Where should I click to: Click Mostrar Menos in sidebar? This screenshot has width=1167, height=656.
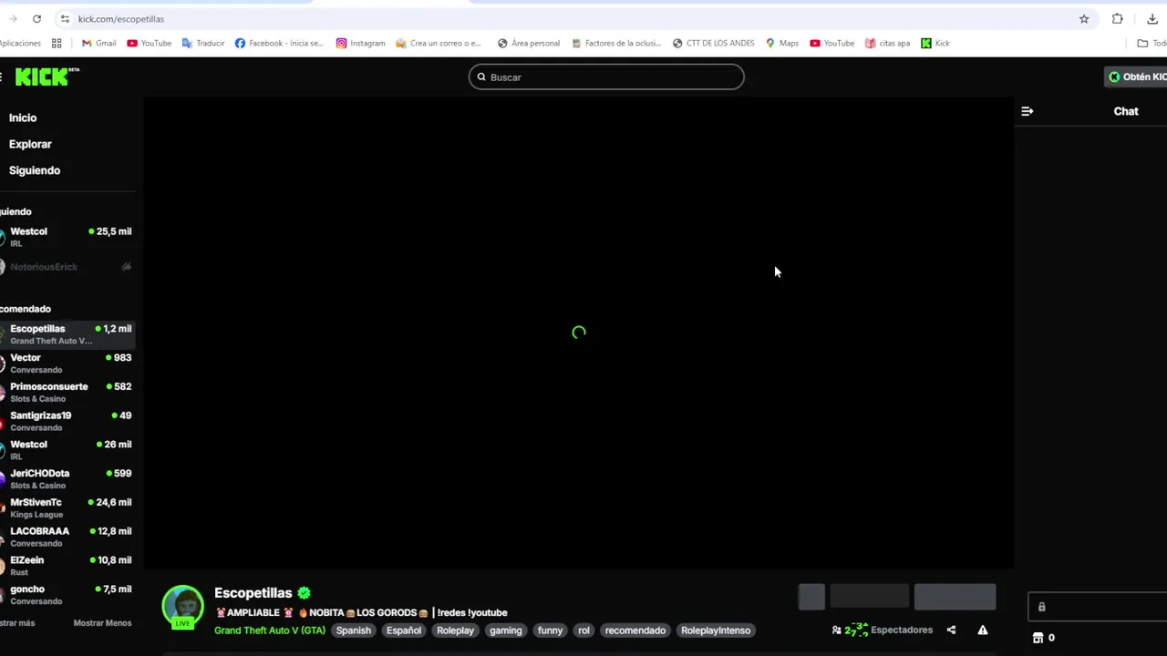[x=102, y=623]
